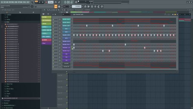Click the Channel rack undo arrow icon
Viewport: 193px width, 109px height.
[x=55, y=14]
